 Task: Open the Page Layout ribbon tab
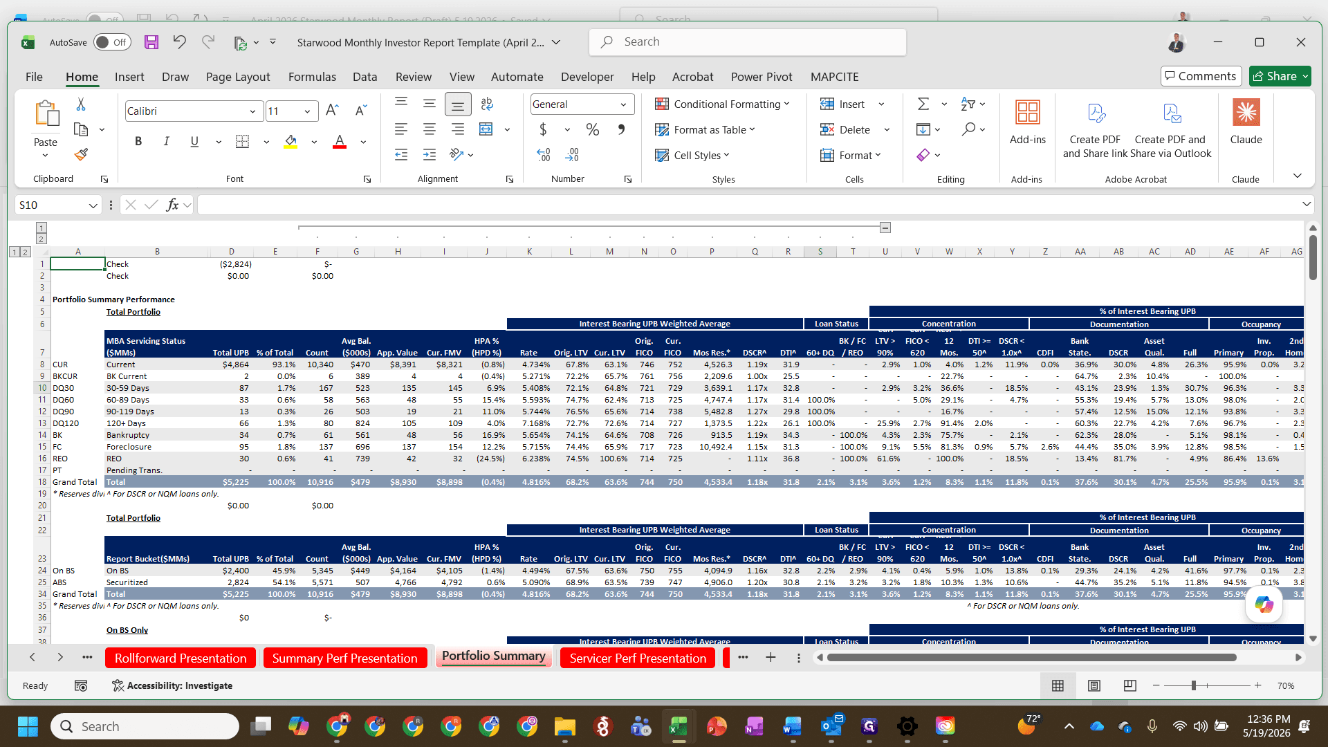238,77
